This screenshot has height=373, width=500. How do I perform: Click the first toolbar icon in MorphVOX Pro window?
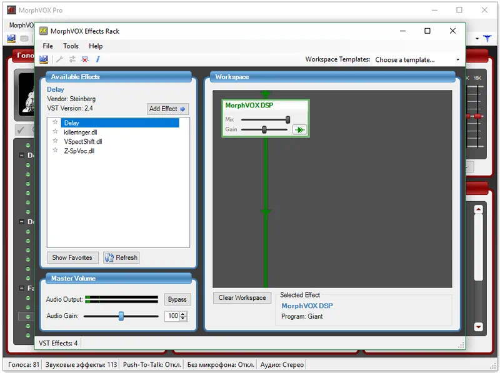[x=11, y=39]
